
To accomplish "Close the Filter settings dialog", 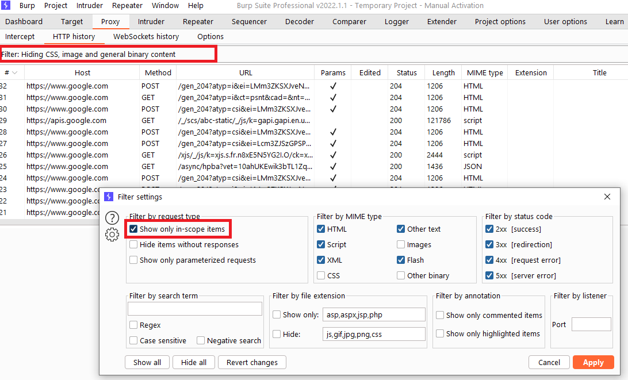I will [x=607, y=197].
